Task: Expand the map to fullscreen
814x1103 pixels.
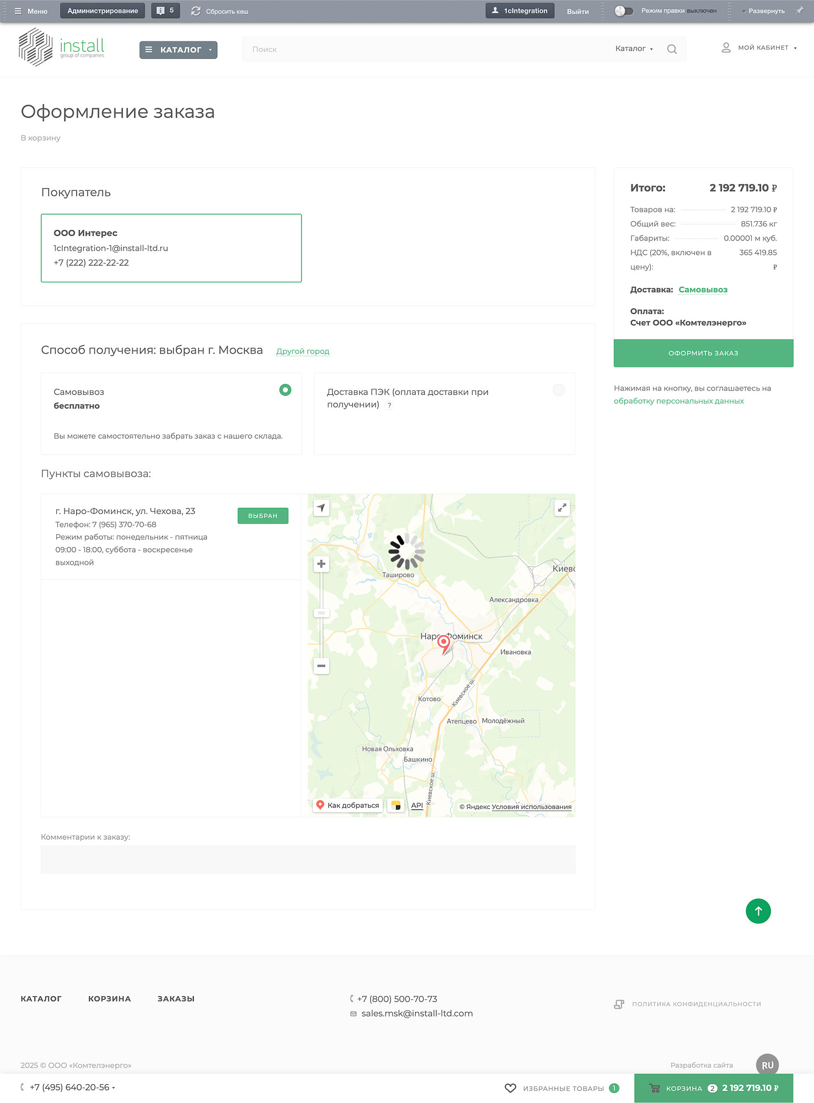Action: [x=561, y=508]
